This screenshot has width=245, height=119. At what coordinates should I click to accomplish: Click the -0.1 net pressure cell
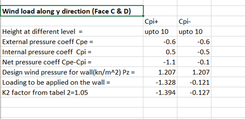194,62
